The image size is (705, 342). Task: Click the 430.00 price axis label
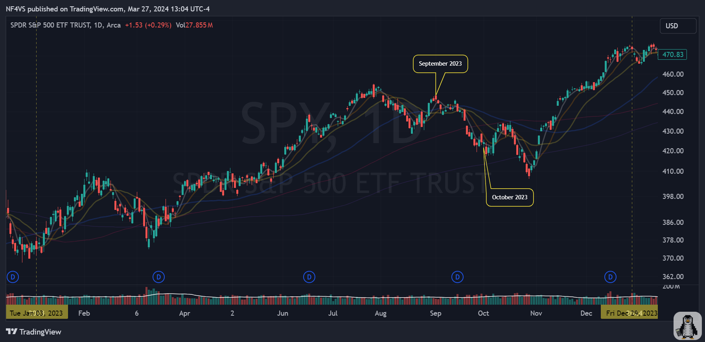click(x=673, y=131)
